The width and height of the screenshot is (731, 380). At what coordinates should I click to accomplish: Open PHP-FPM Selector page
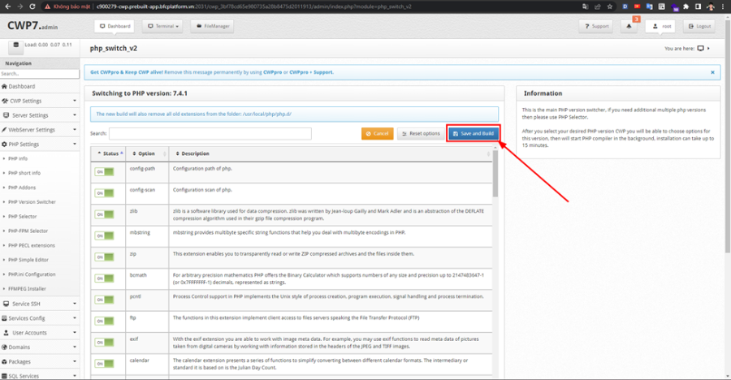(x=28, y=231)
